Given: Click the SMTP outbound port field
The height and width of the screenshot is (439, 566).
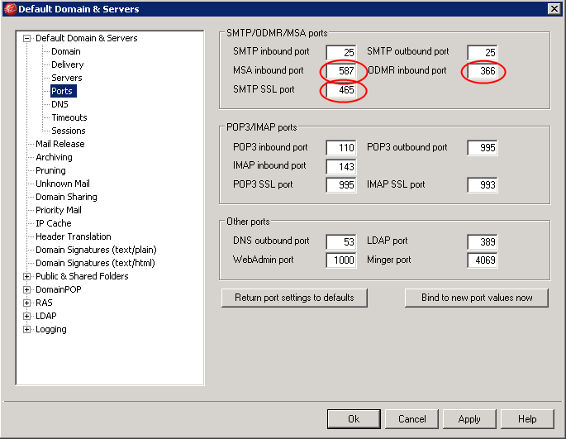Looking at the screenshot, I should coord(483,52).
